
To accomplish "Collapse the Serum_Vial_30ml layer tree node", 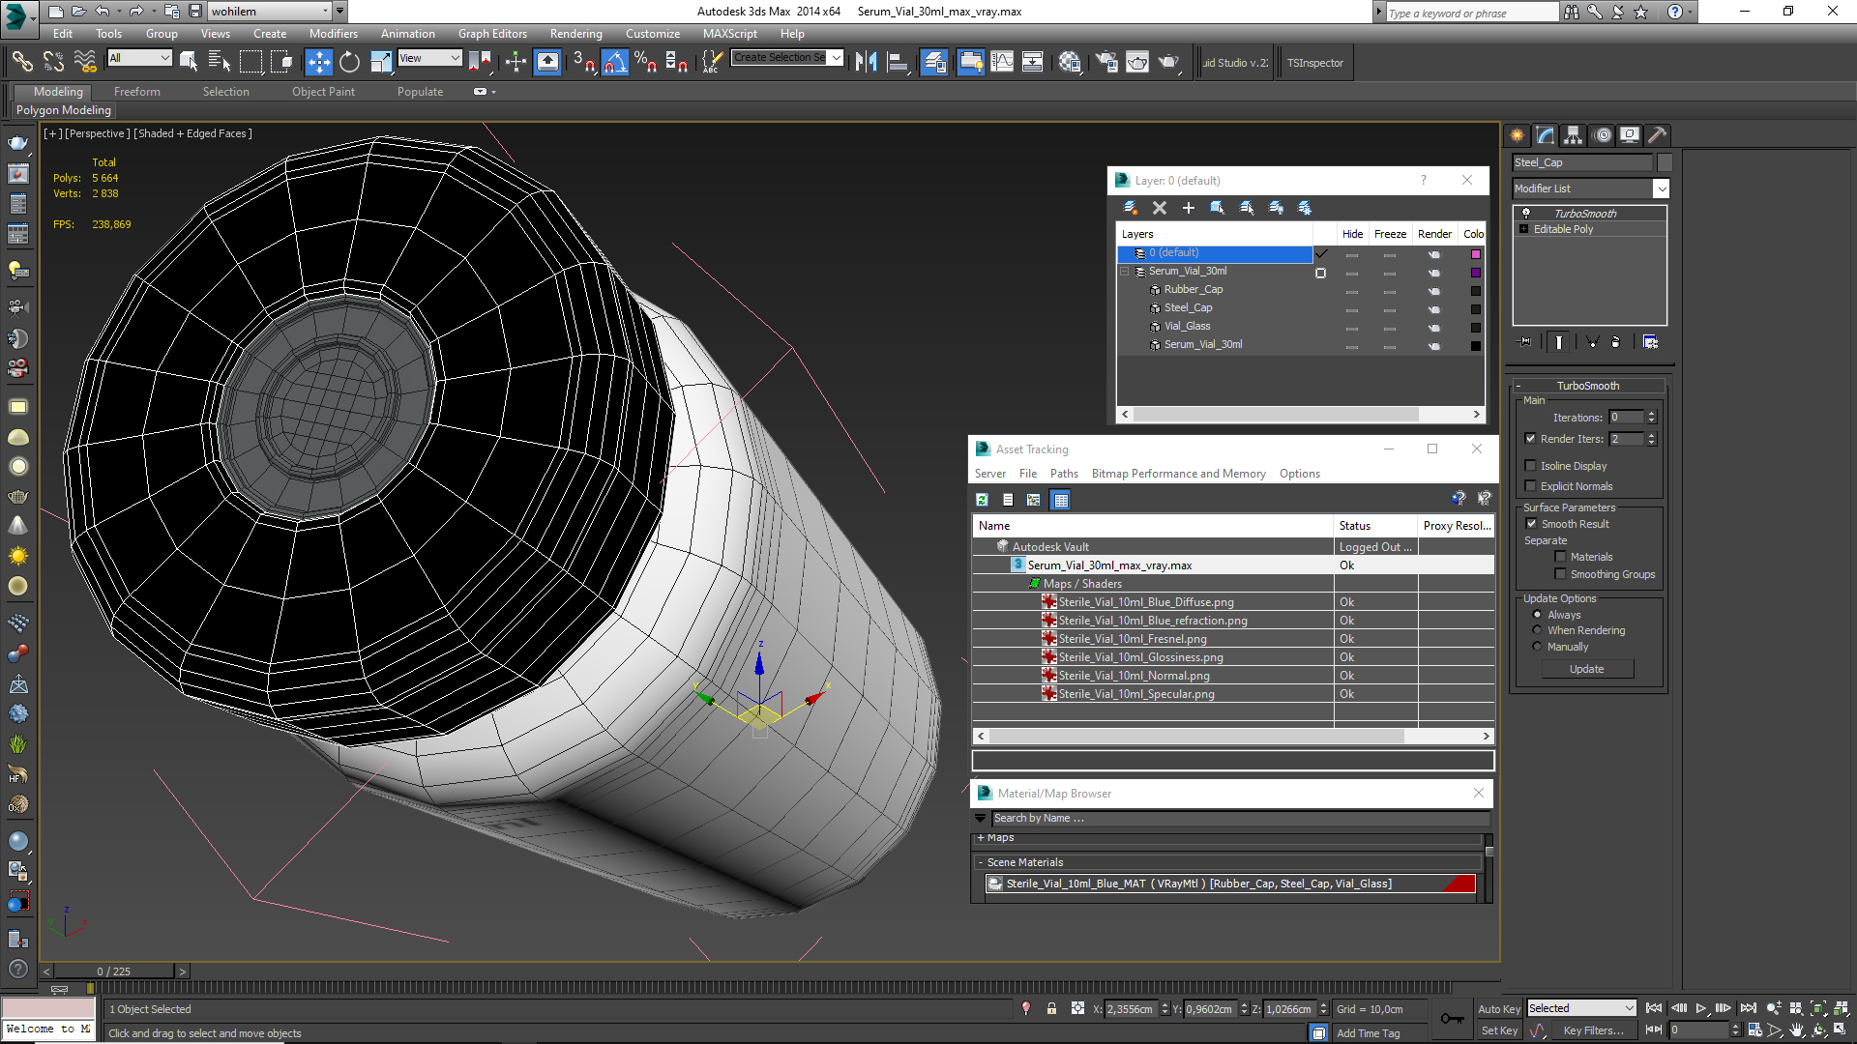I will coord(1125,272).
